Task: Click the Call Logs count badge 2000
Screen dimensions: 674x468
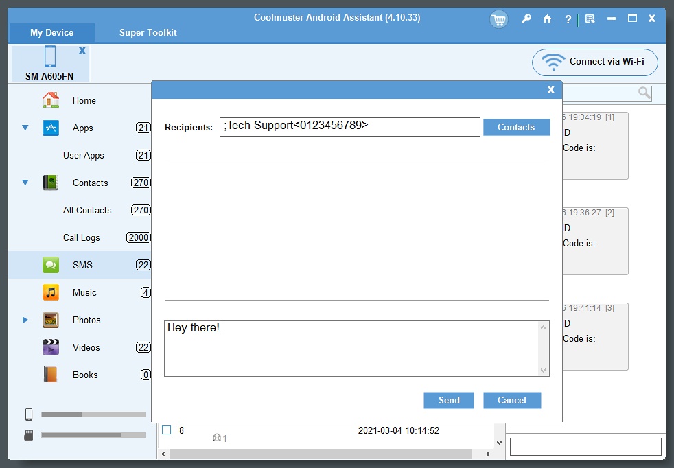Action: 139,237
